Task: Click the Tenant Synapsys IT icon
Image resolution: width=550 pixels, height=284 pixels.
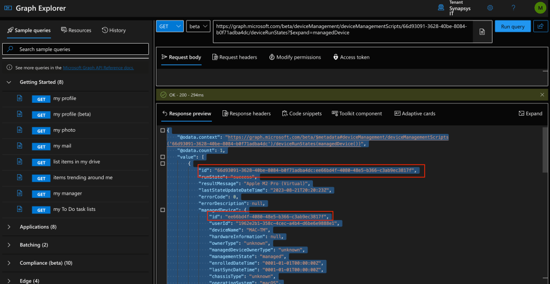Action: point(441,8)
